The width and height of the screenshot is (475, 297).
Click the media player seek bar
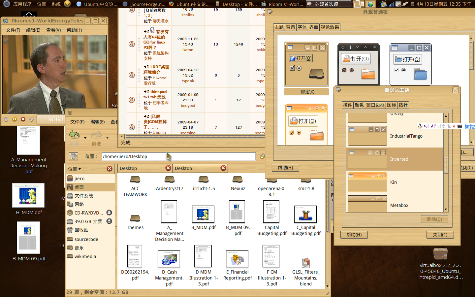[50, 119]
